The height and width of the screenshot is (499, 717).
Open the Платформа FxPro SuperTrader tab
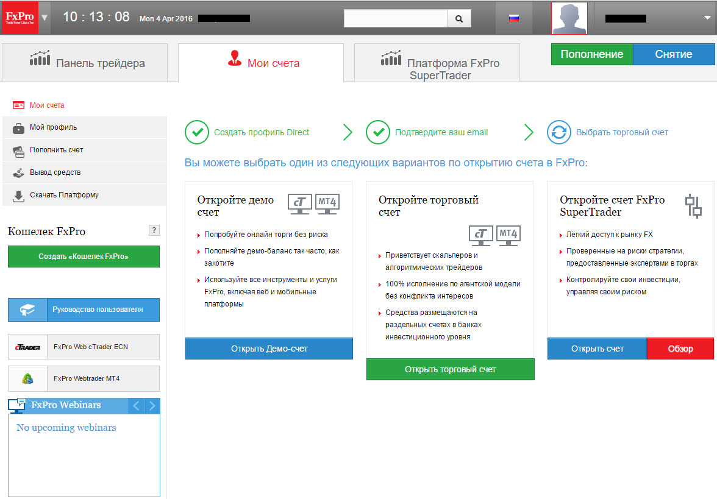coord(437,63)
